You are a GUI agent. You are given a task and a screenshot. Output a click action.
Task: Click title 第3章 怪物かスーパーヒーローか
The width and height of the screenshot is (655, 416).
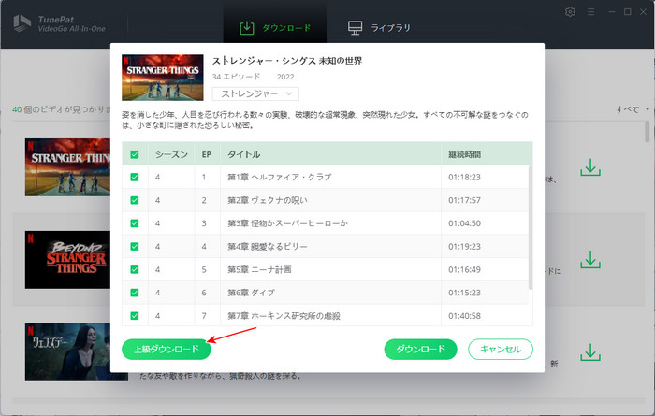click(x=287, y=223)
